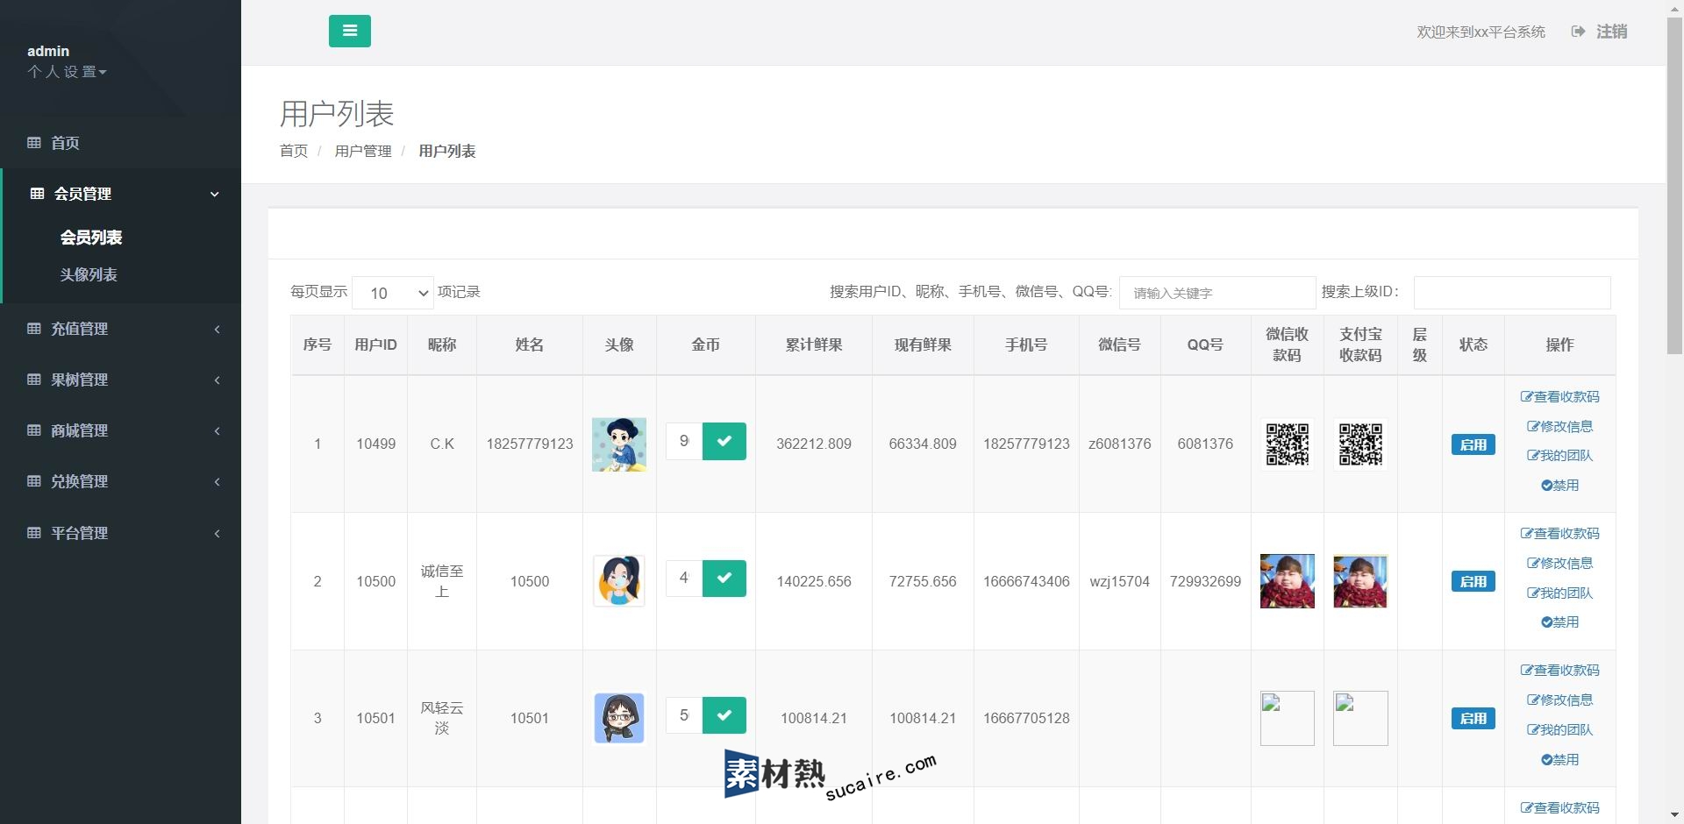Open the 个人设置 dropdown under admin
The height and width of the screenshot is (824, 1684).
[x=67, y=72]
